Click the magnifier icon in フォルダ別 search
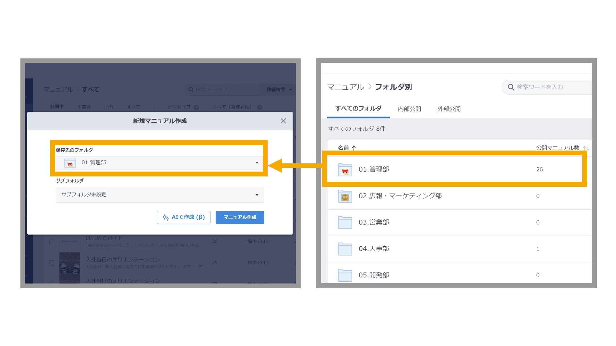 coord(511,87)
